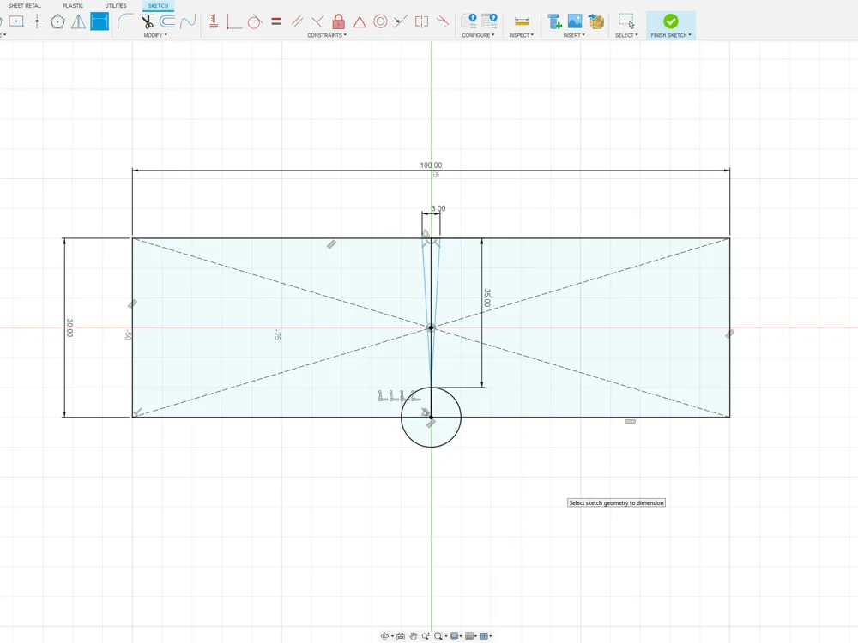Click the Finish Sketch button
Viewport: 858px width, 643px height.
(x=671, y=25)
